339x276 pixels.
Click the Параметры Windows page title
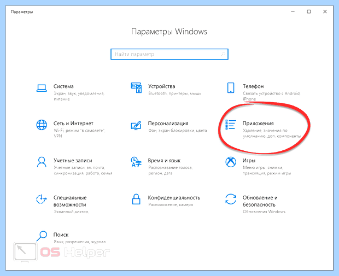[169, 32]
